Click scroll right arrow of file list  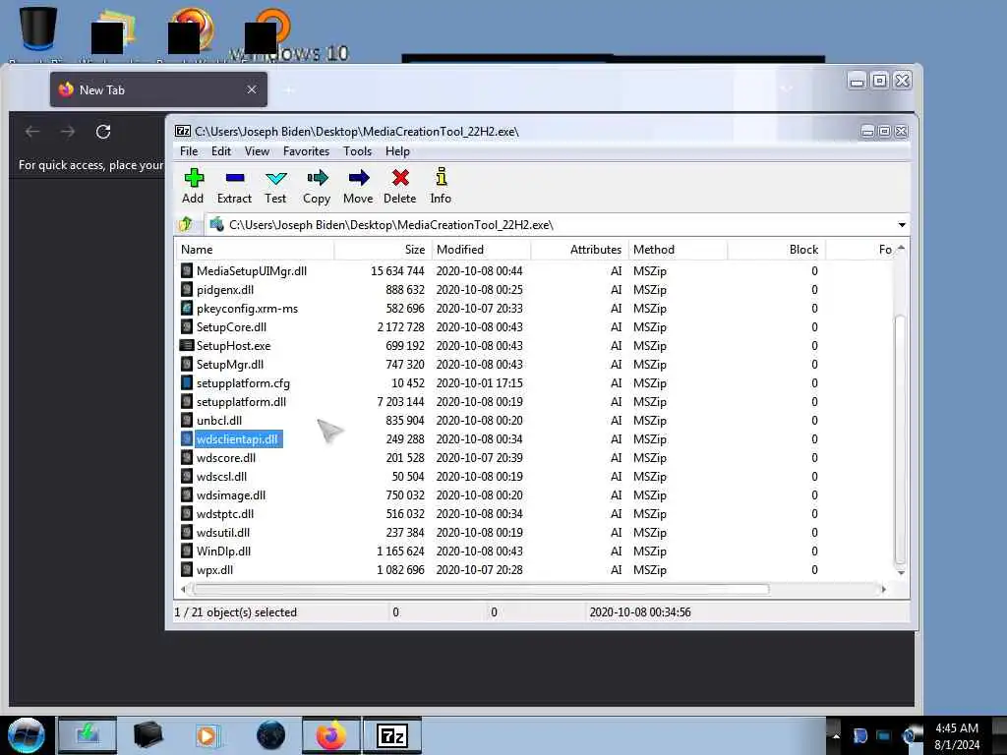(x=884, y=589)
